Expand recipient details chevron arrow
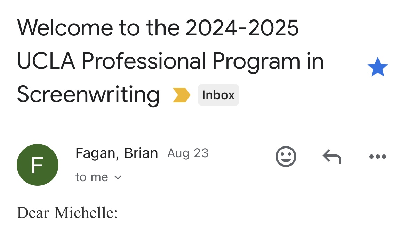407x235 pixels. (118, 177)
